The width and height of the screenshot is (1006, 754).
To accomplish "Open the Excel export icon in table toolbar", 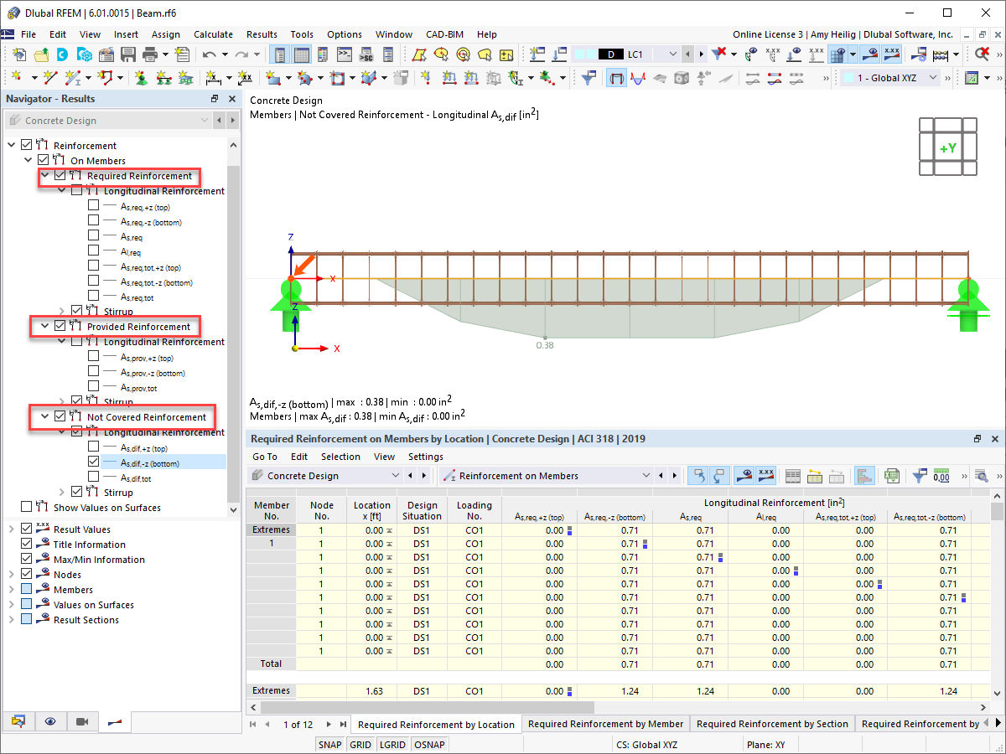I will [x=892, y=475].
